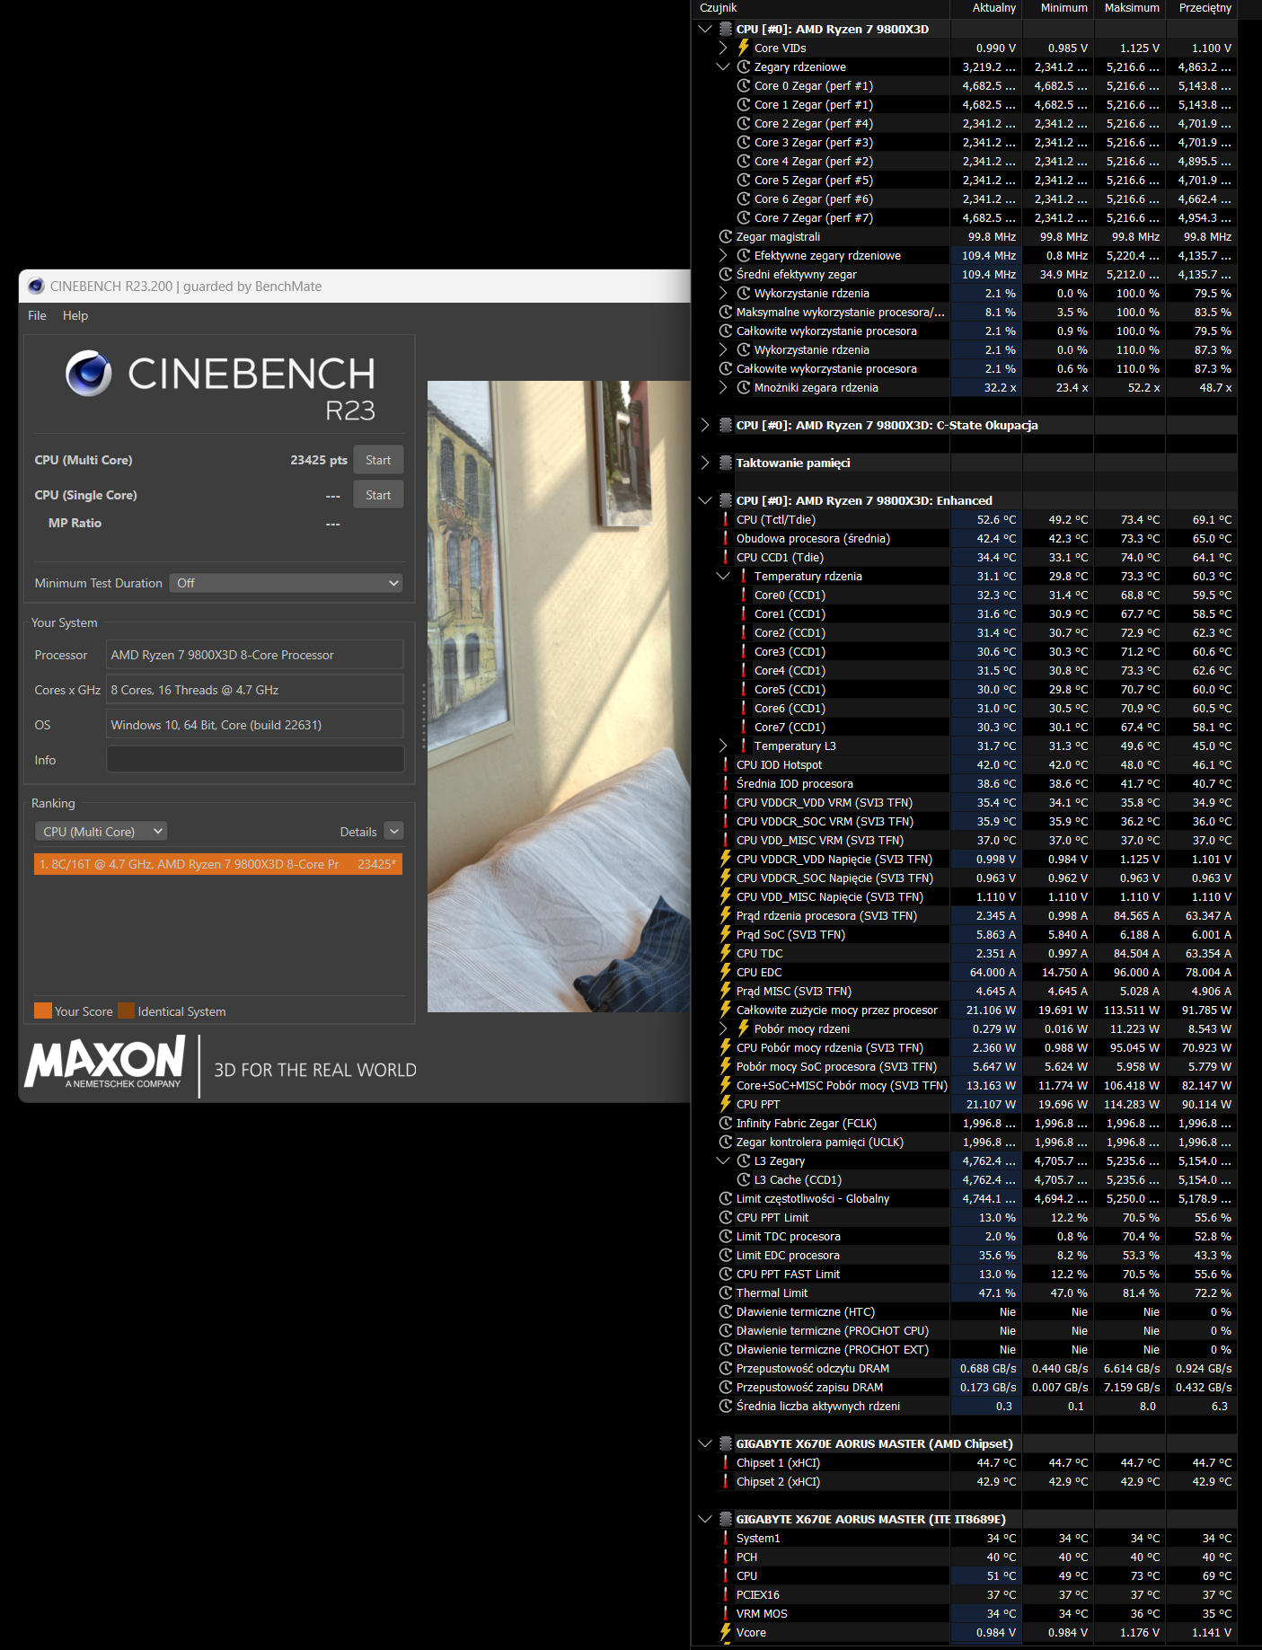Click the lightning icon beside CPU PPT
The height and width of the screenshot is (1650, 1262).
point(726,1104)
